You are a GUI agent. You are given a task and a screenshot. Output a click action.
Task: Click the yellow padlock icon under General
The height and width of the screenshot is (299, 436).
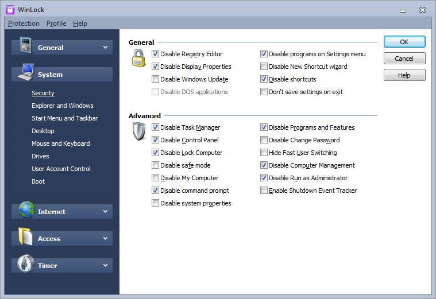[138, 58]
